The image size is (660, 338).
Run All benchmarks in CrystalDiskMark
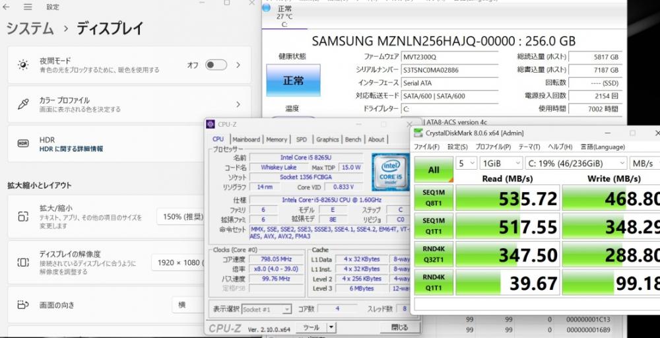434,170
